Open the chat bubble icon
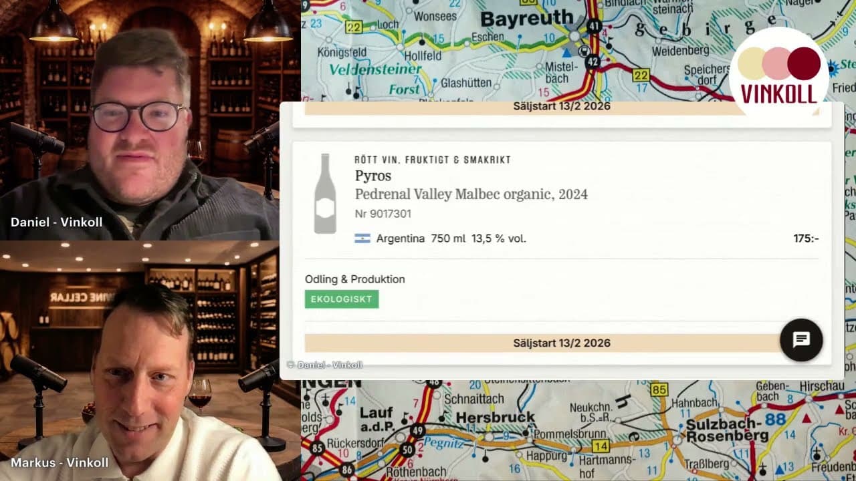 pyautogui.click(x=801, y=339)
